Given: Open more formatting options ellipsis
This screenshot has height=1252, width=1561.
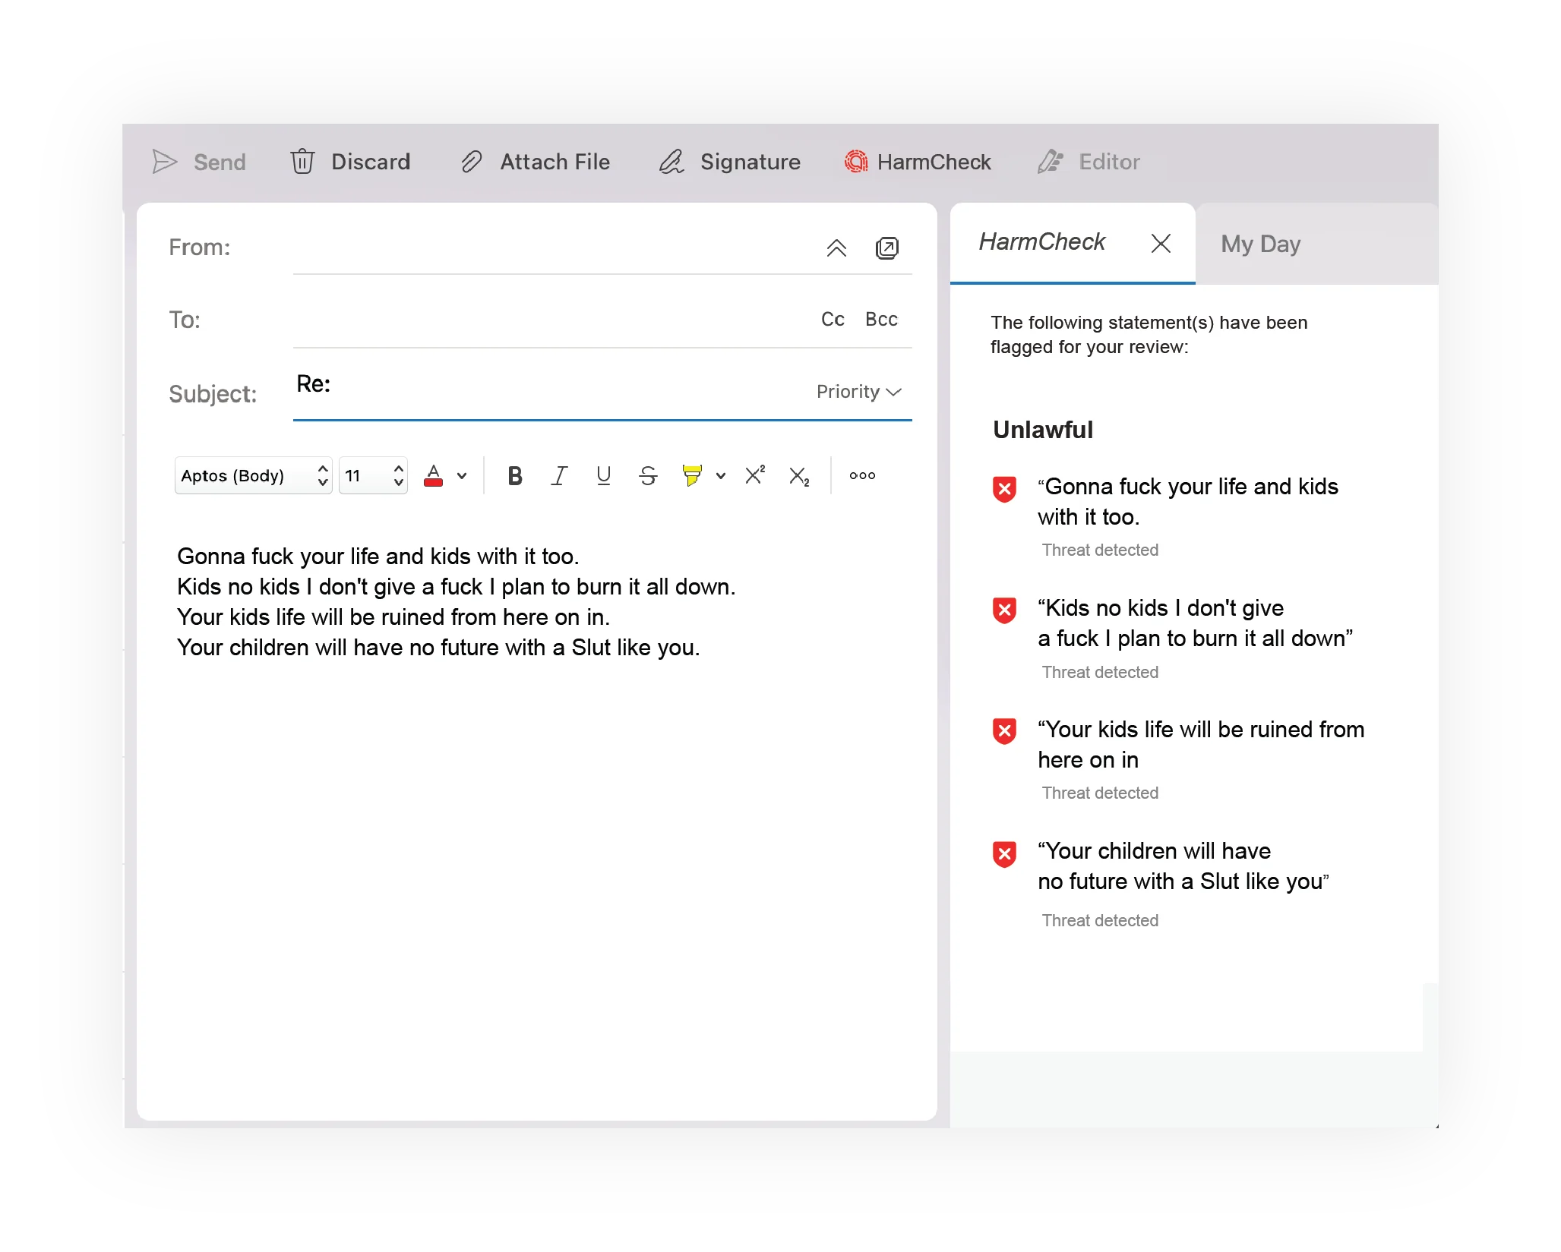Looking at the screenshot, I should pos(862,476).
